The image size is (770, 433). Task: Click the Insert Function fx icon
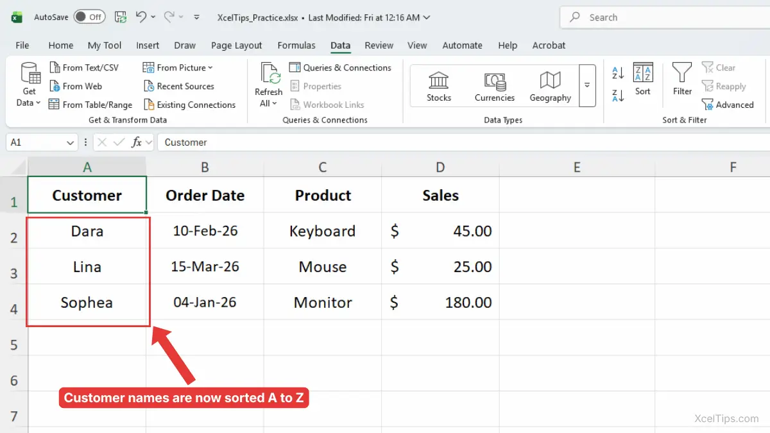coord(137,142)
